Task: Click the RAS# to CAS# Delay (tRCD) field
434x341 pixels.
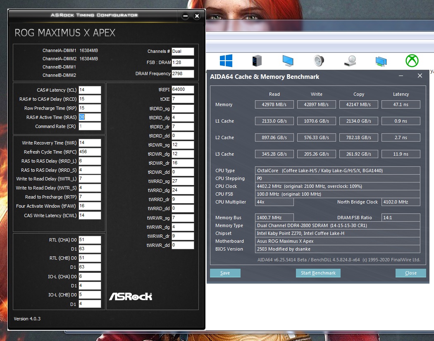Action: pos(90,99)
